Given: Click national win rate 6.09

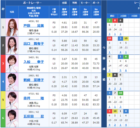Looking at the screenshot, I should (x=64, y=113).
